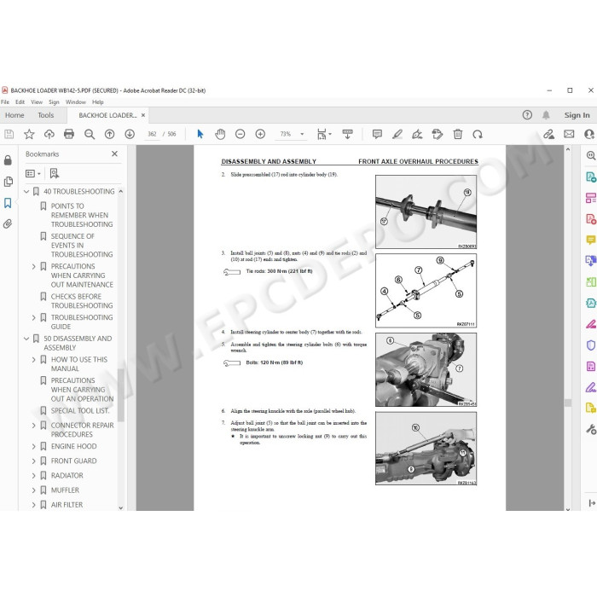Switch to the Home tab
The width and height of the screenshot is (597, 597).
tap(14, 115)
